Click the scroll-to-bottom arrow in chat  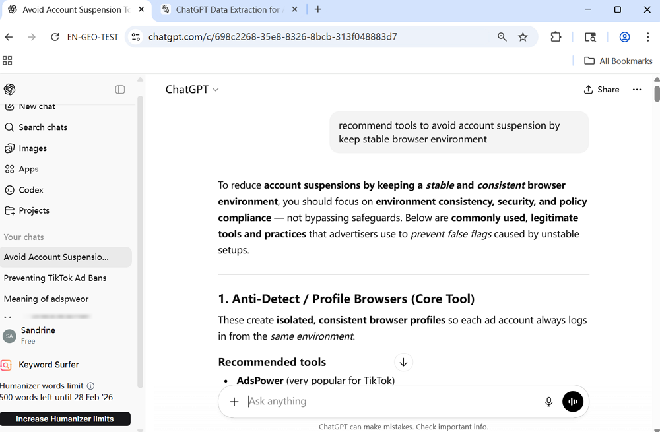[x=403, y=362]
